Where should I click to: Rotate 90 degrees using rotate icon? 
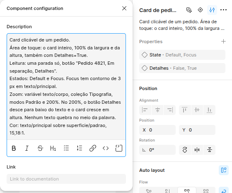tap(185, 150)
